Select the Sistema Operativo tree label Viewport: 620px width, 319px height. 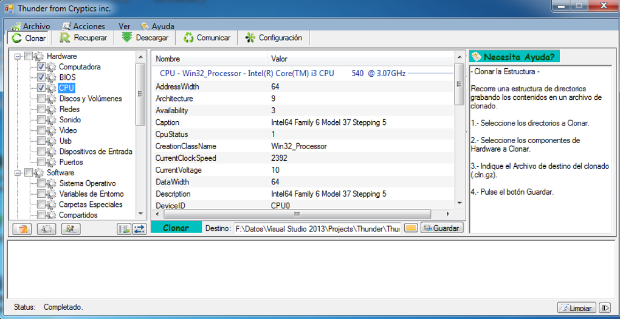[x=88, y=184]
